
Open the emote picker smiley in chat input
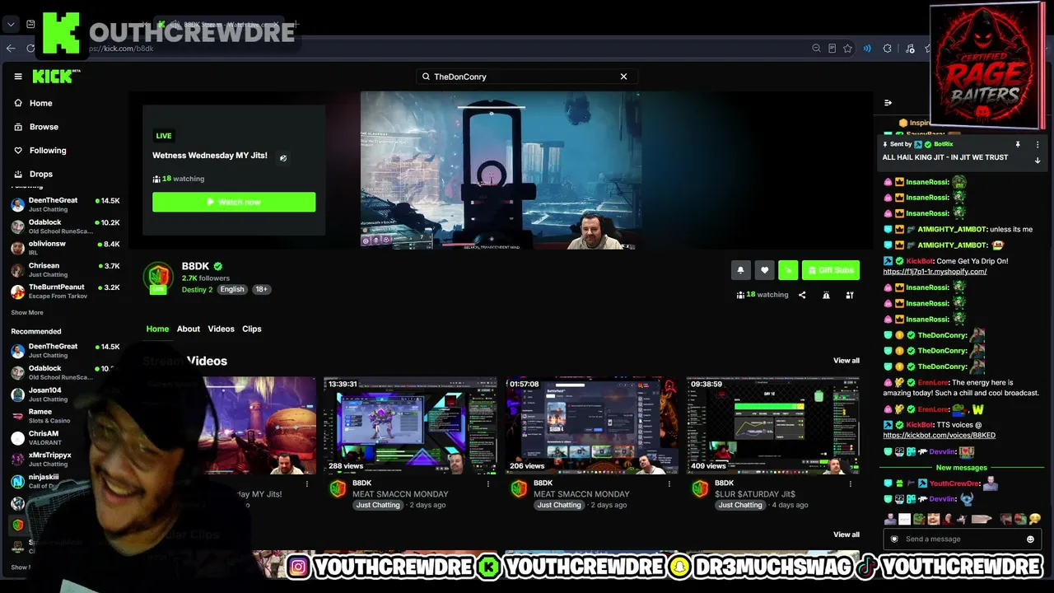click(1030, 539)
